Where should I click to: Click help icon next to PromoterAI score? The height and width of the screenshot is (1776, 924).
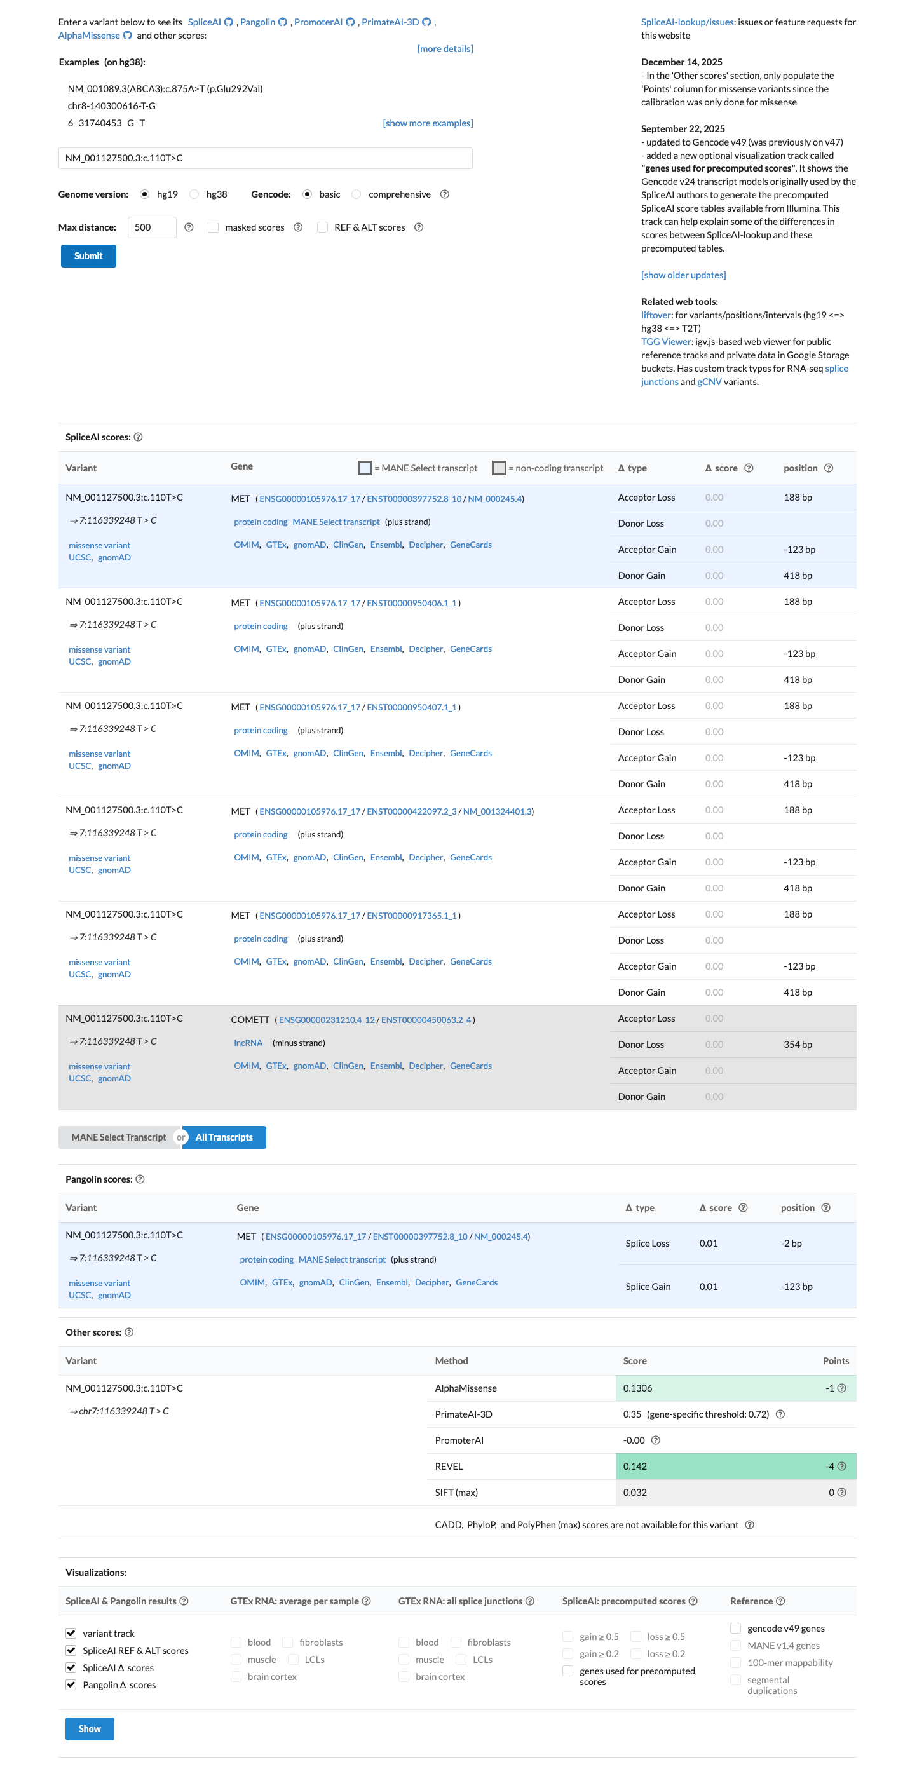pyautogui.click(x=656, y=1440)
